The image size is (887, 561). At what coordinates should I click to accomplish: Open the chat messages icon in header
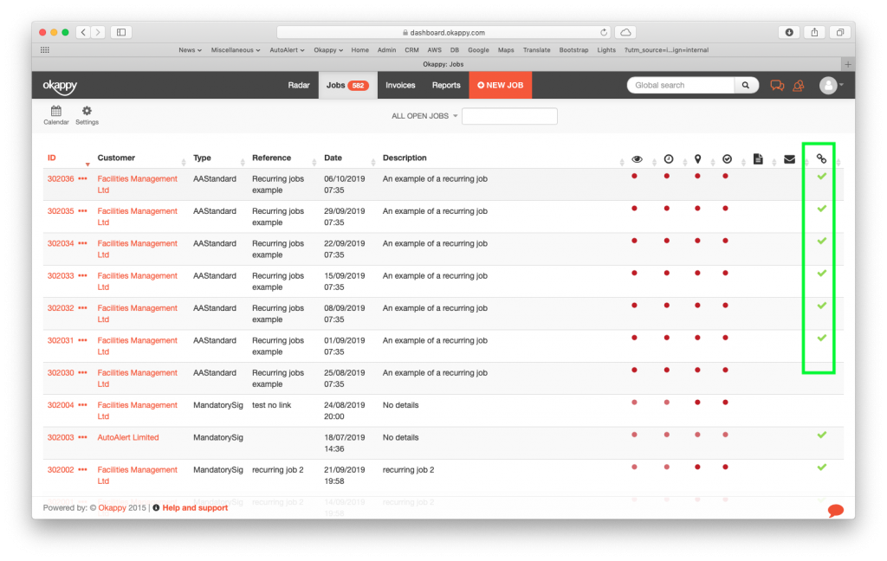coord(777,86)
